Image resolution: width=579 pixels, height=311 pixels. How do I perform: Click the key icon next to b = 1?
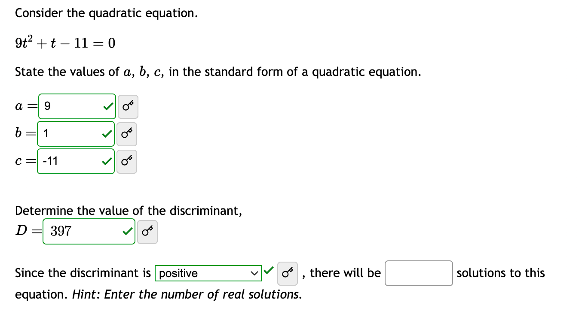point(127,134)
